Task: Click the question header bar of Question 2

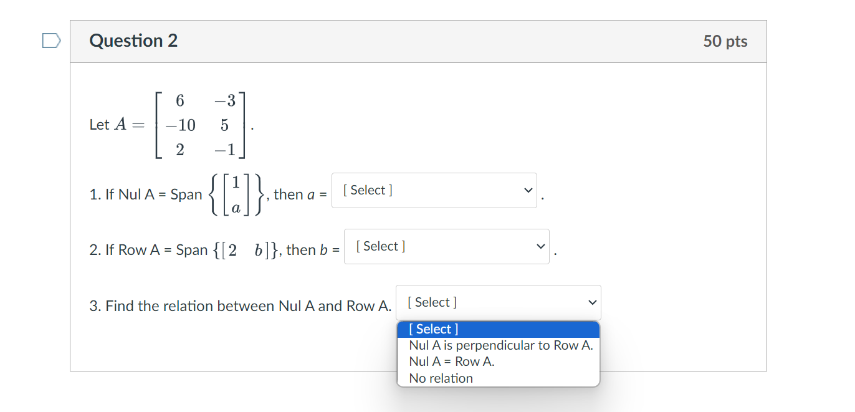Action: pos(419,41)
